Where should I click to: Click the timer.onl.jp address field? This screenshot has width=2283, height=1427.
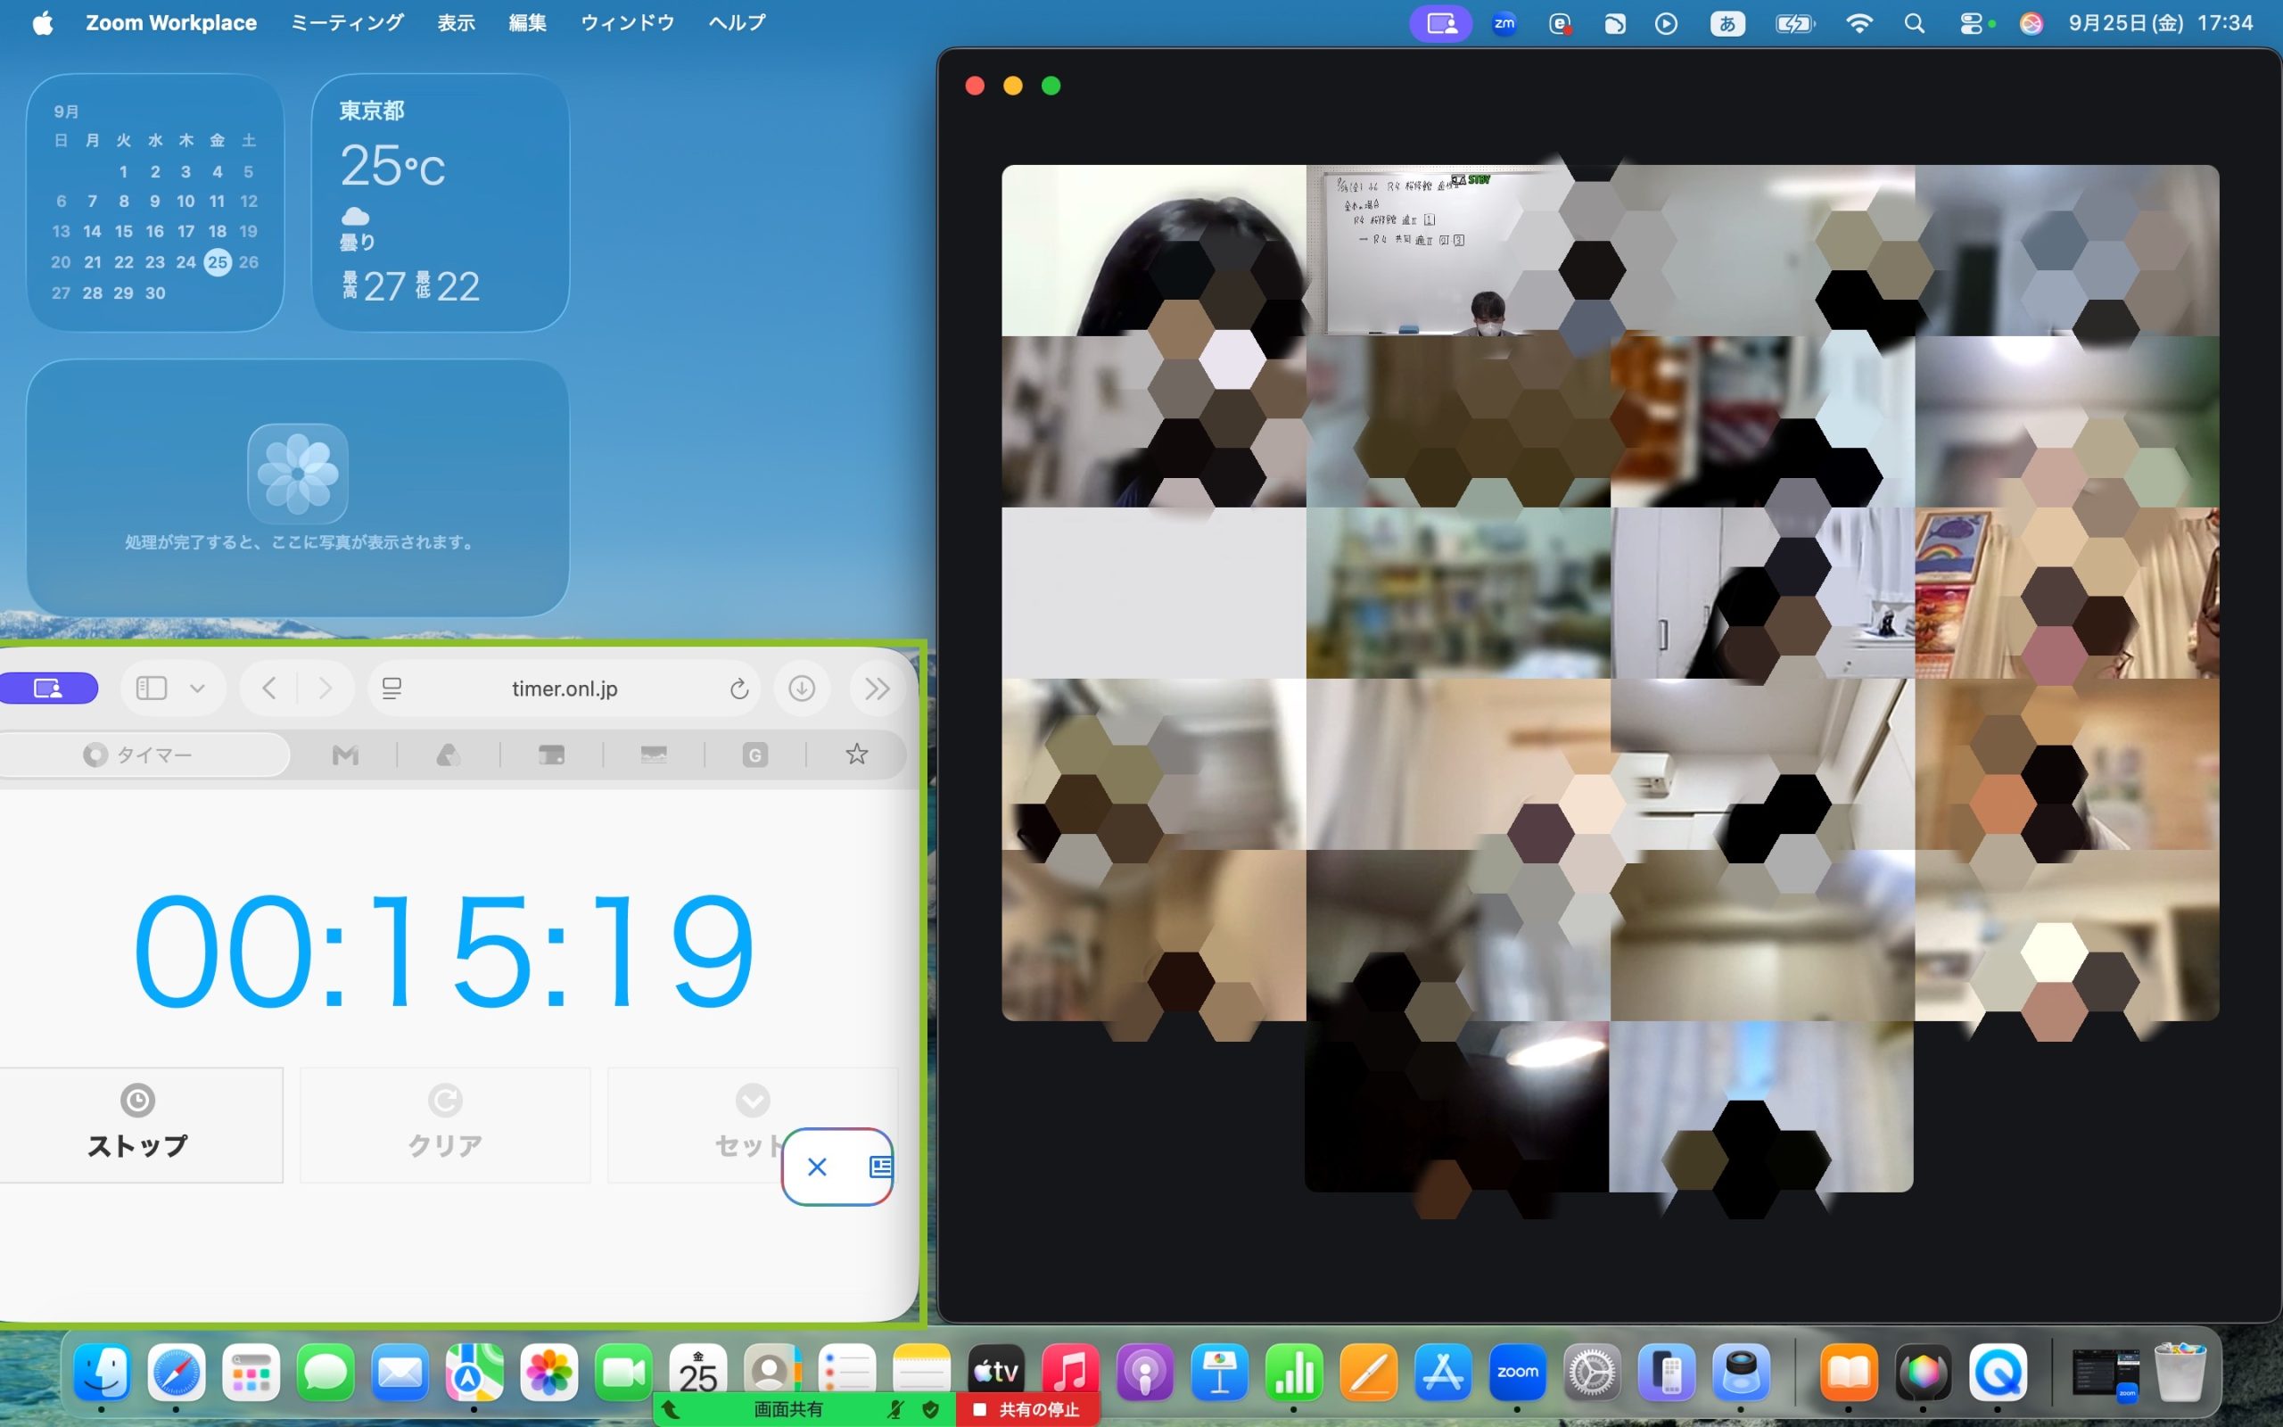565,689
